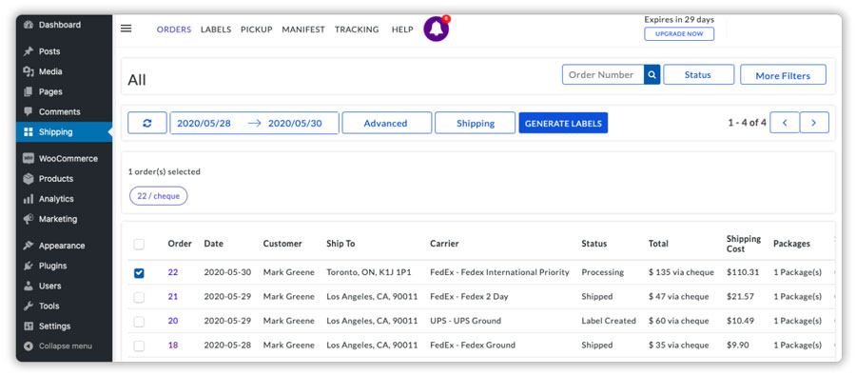This screenshot has width=856, height=376.
Task: Open Marketing in the sidebar
Action: pos(64,219)
